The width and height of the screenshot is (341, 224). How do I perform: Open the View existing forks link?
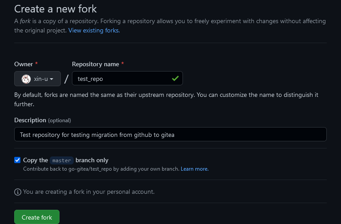pos(94,30)
